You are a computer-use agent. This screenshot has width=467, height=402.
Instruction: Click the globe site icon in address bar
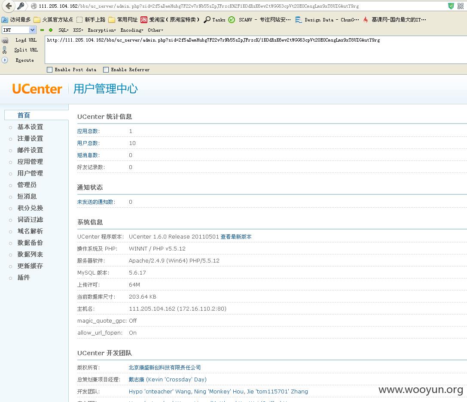pyautogui.click(x=34, y=6)
